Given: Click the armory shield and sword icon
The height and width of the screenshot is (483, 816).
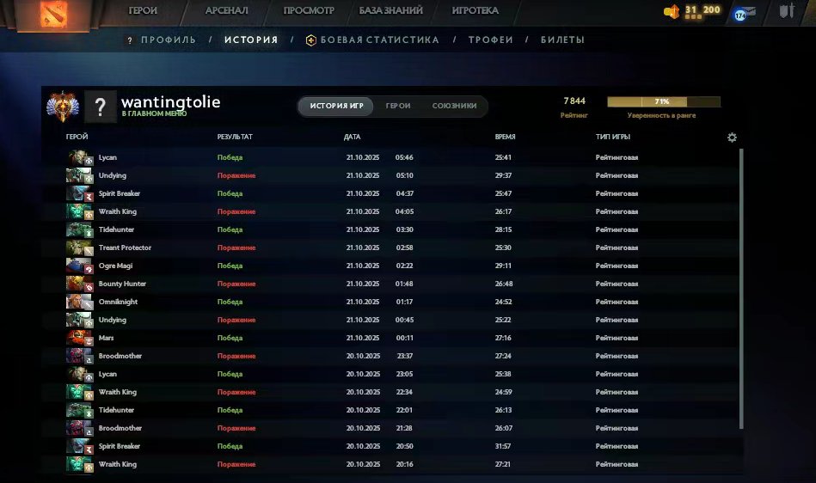Looking at the screenshot, I should (786, 11).
